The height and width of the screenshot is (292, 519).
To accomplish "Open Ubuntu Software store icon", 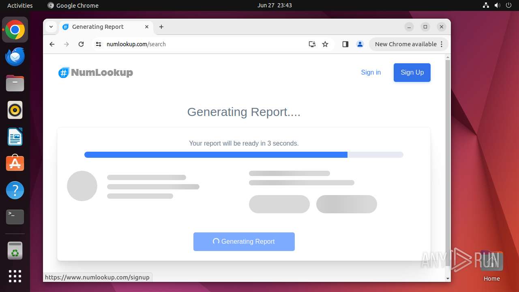I will tap(15, 163).
